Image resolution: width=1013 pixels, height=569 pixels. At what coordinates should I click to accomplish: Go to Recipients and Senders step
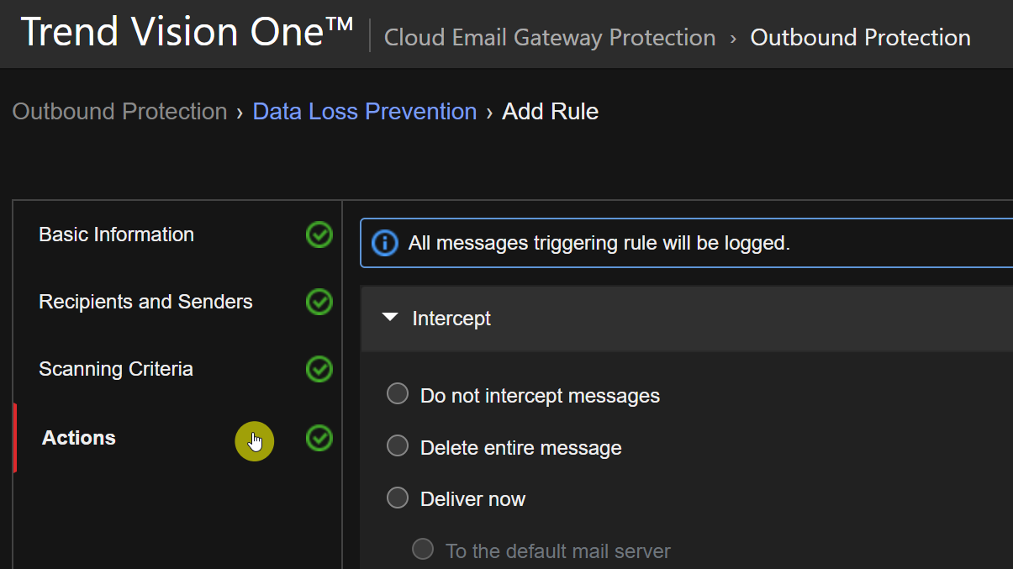145,302
